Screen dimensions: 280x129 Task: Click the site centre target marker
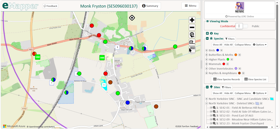[132, 18]
